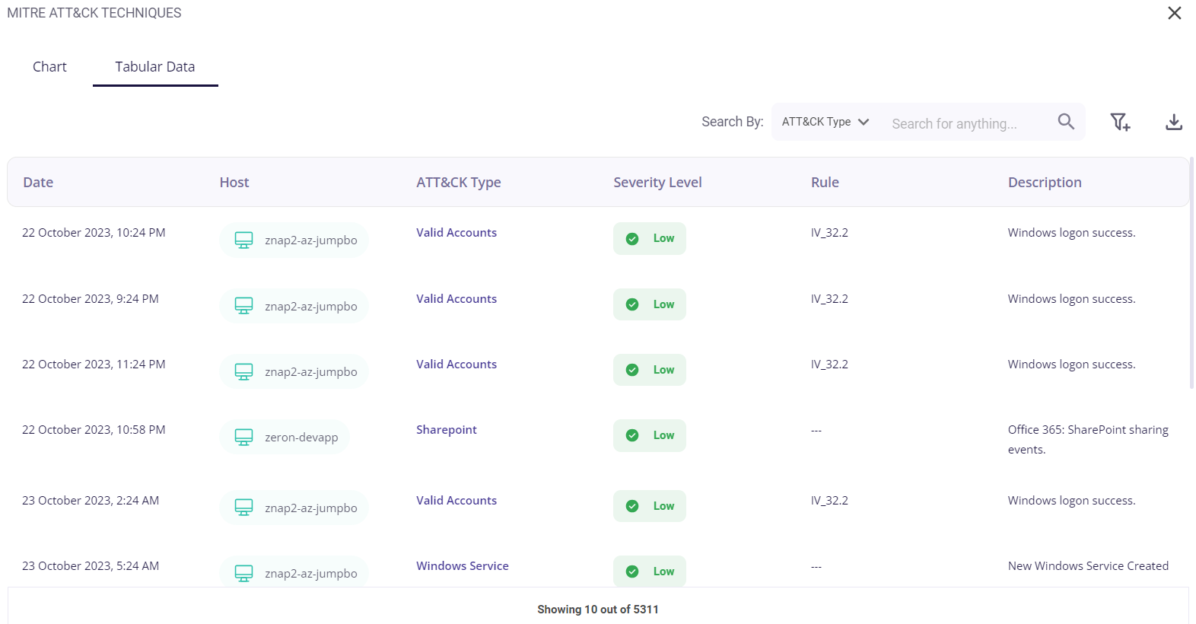Sort by the ATT&CK Type column header
Viewport: 1196px width, 624px height.
click(459, 183)
